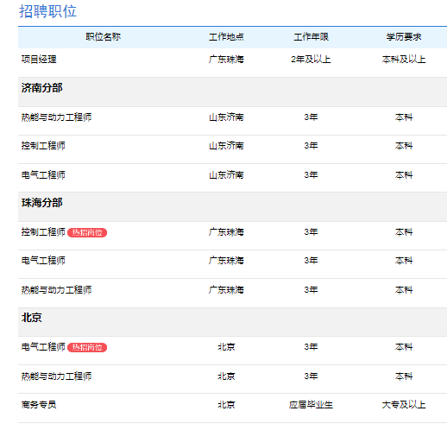Click the 工作地点 column header

click(x=226, y=37)
